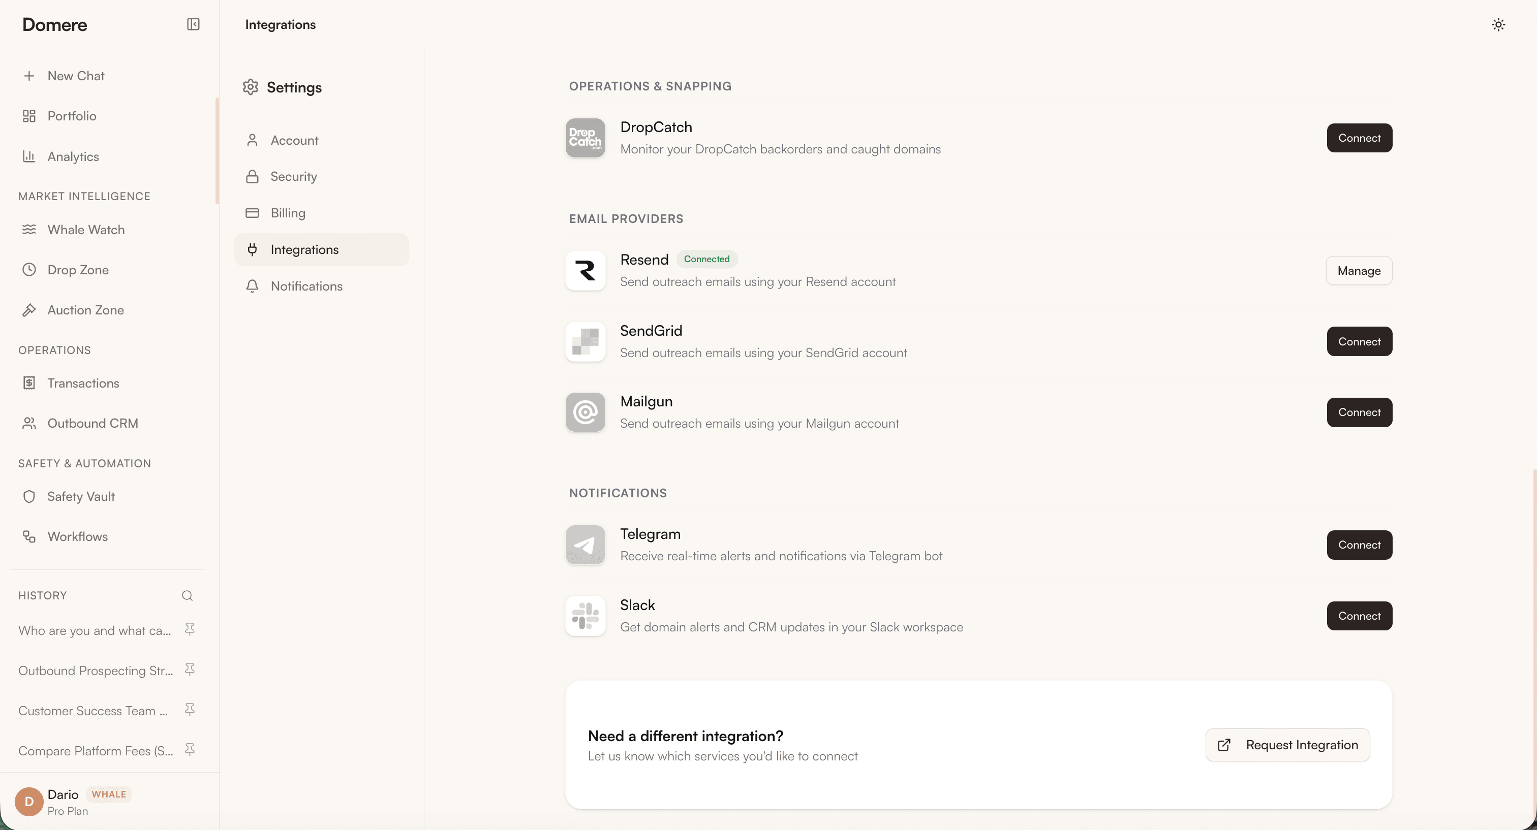Open the Dario profile menu
Image resolution: width=1537 pixels, height=830 pixels.
63,801
